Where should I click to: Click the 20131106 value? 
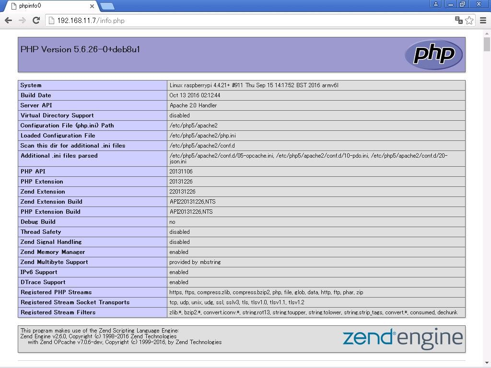181,172
